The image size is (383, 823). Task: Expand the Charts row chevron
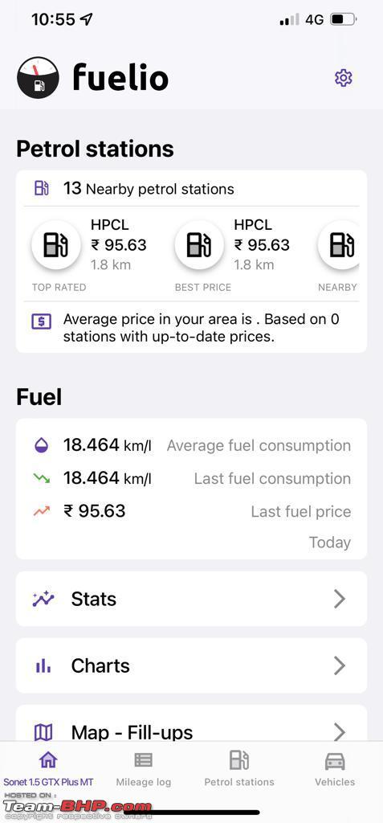tap(340, 665)
